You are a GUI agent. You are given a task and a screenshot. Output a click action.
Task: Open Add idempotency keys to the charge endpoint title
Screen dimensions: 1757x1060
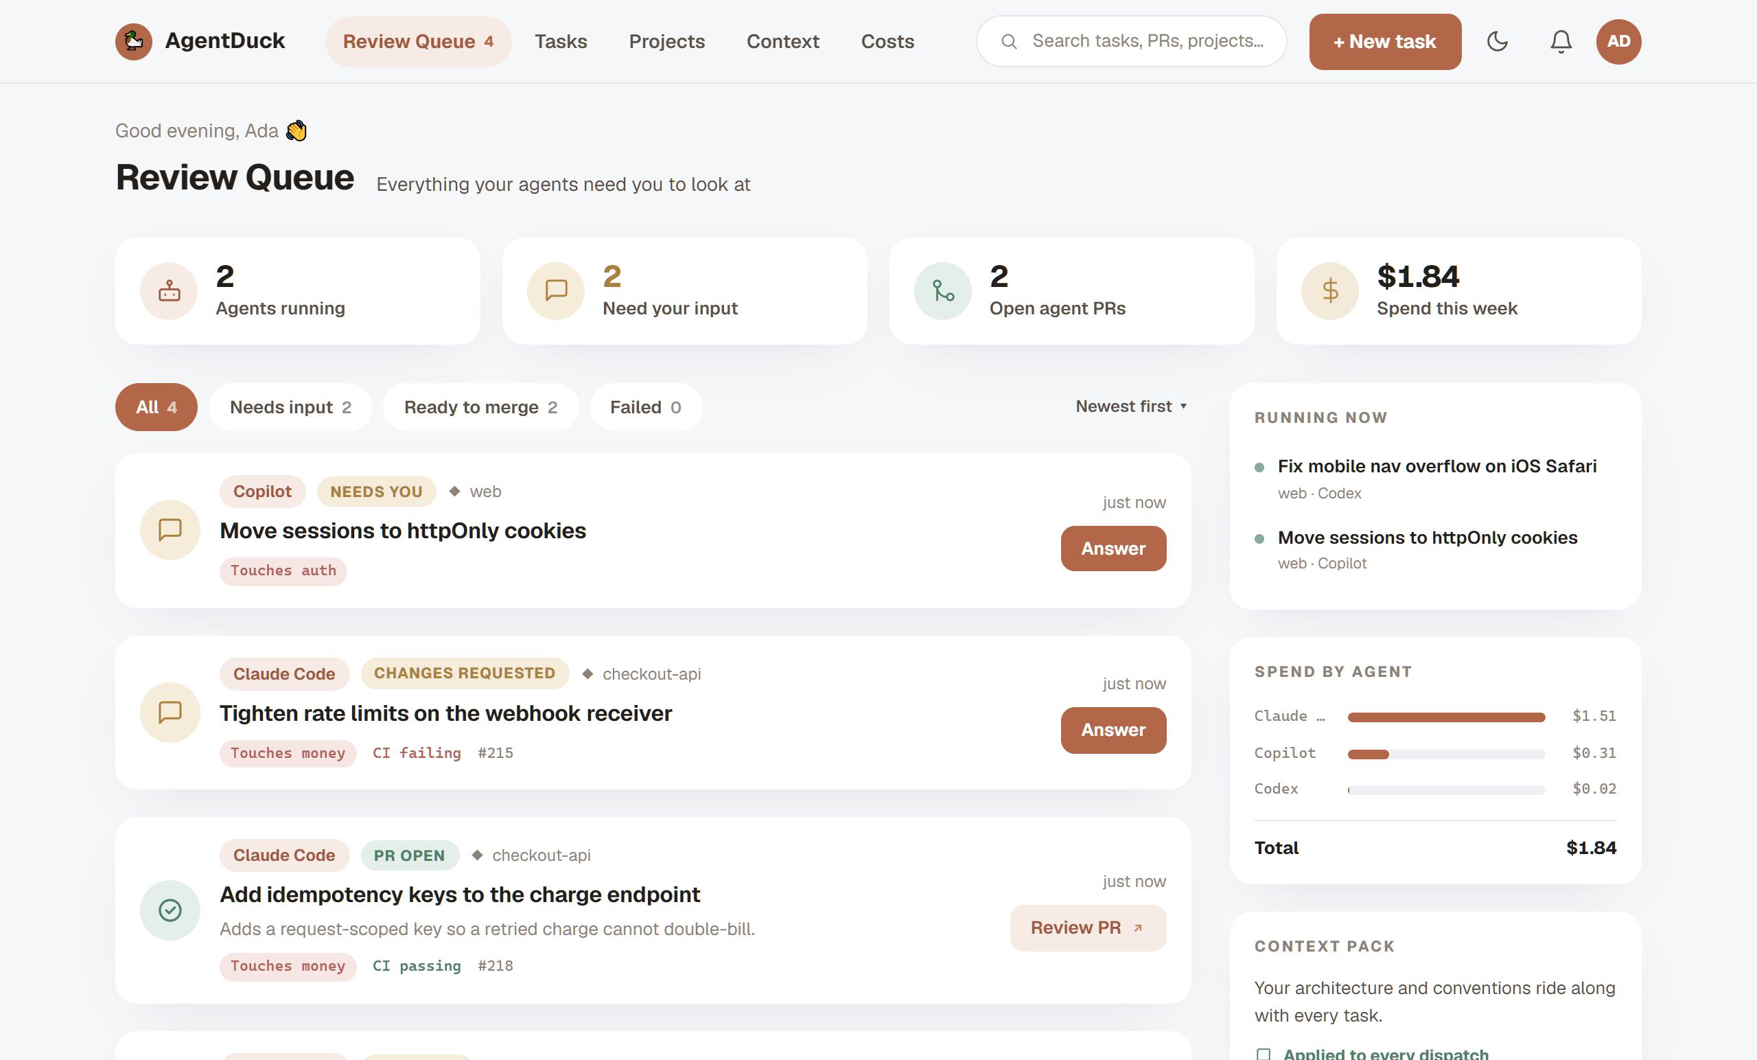pyautogui.click(x=459, y=894)
